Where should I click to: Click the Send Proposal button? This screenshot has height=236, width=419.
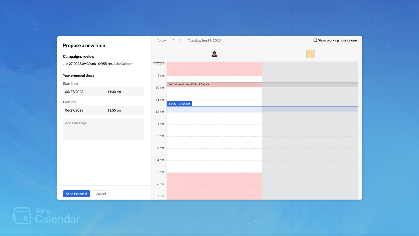pyautogui.click(x=76, y=194)
